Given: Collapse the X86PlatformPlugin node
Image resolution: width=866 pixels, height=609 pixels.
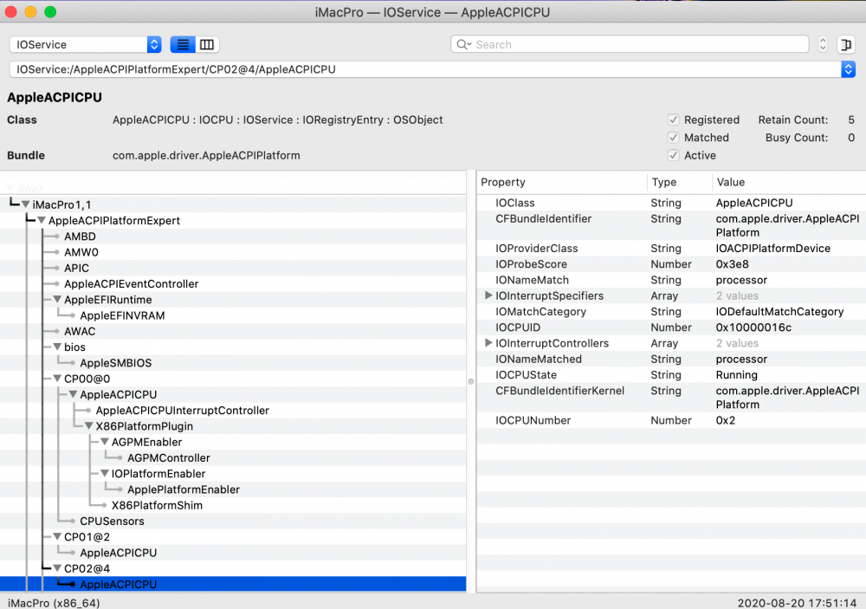Looking at the screenshot, I should click(x=88, y=426).
